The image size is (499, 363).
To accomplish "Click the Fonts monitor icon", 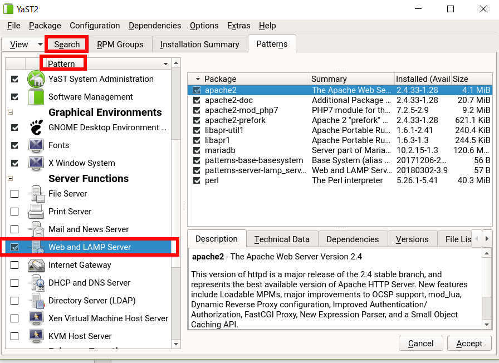I will [36, 145].
